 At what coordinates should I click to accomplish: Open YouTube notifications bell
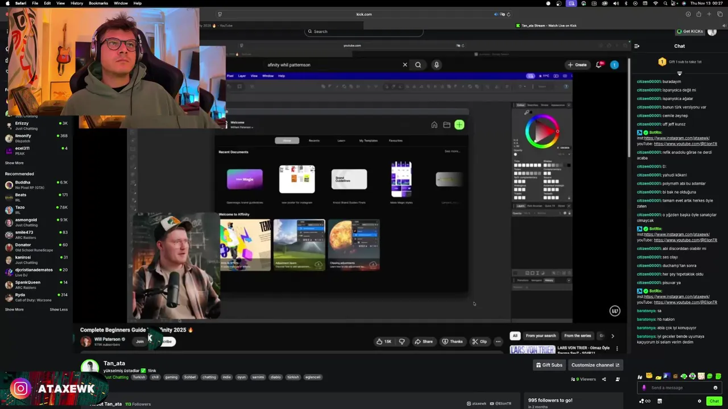[599, 65]
